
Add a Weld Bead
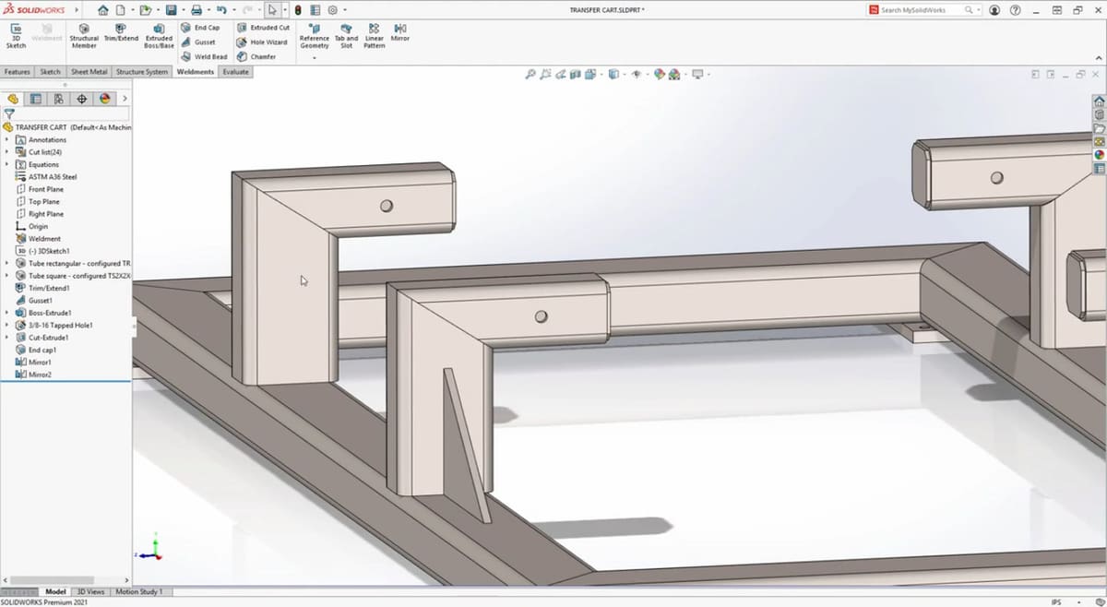coord(203,56)
